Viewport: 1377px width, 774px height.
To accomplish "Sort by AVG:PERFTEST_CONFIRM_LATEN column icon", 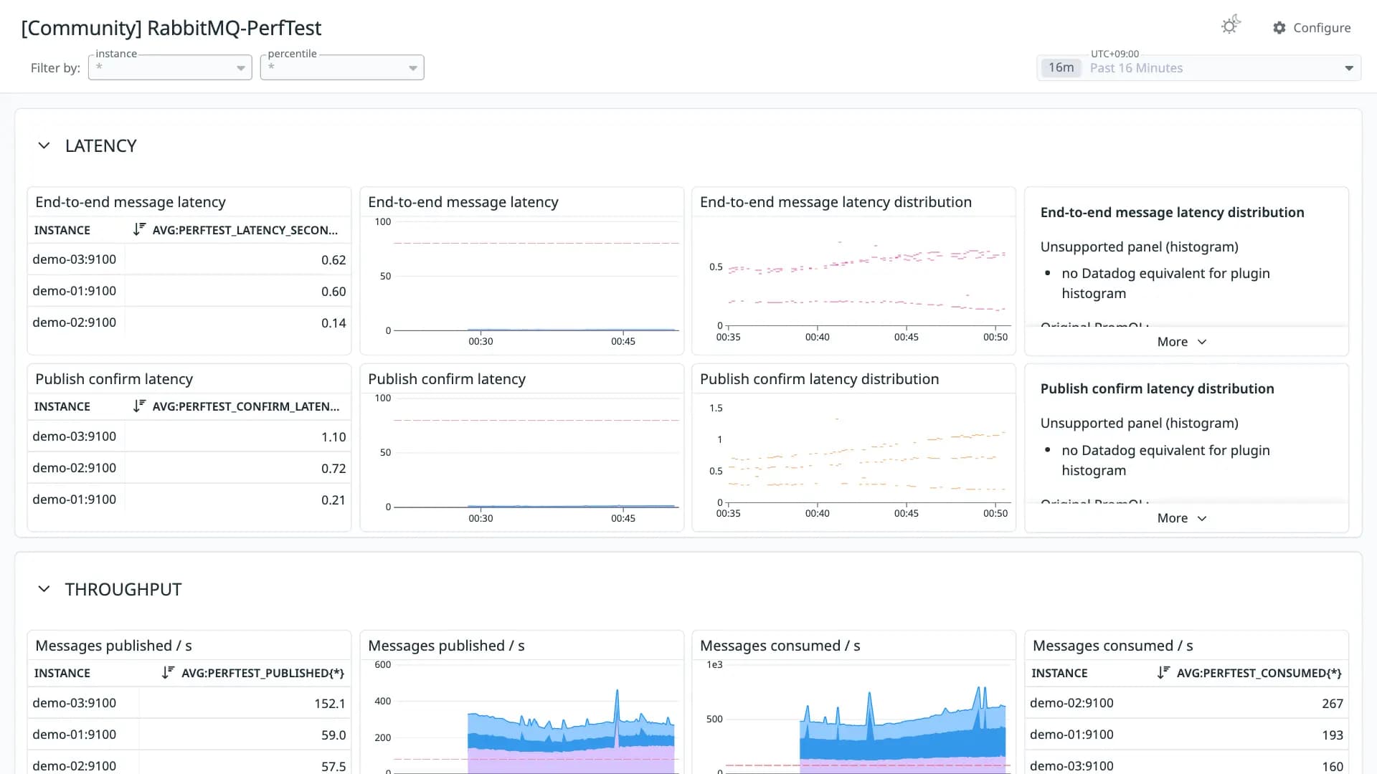I will pos(139,406).
